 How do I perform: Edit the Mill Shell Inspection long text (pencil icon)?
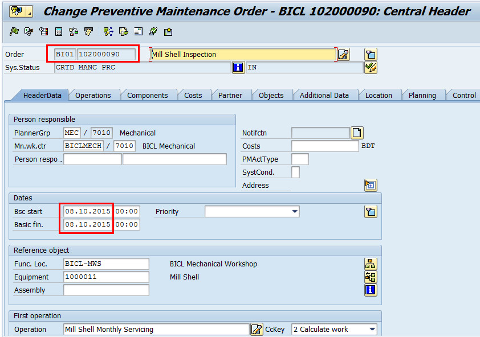click(x=343, y=54)
